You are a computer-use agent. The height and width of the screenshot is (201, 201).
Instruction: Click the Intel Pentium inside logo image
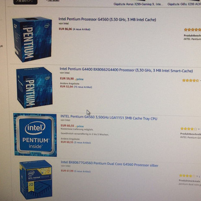coord(35,135)
